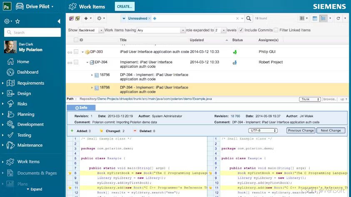The height and width of the screenshot is (197, 351).
Task: Click the sidebar Search input field
Action: point(32,32)
